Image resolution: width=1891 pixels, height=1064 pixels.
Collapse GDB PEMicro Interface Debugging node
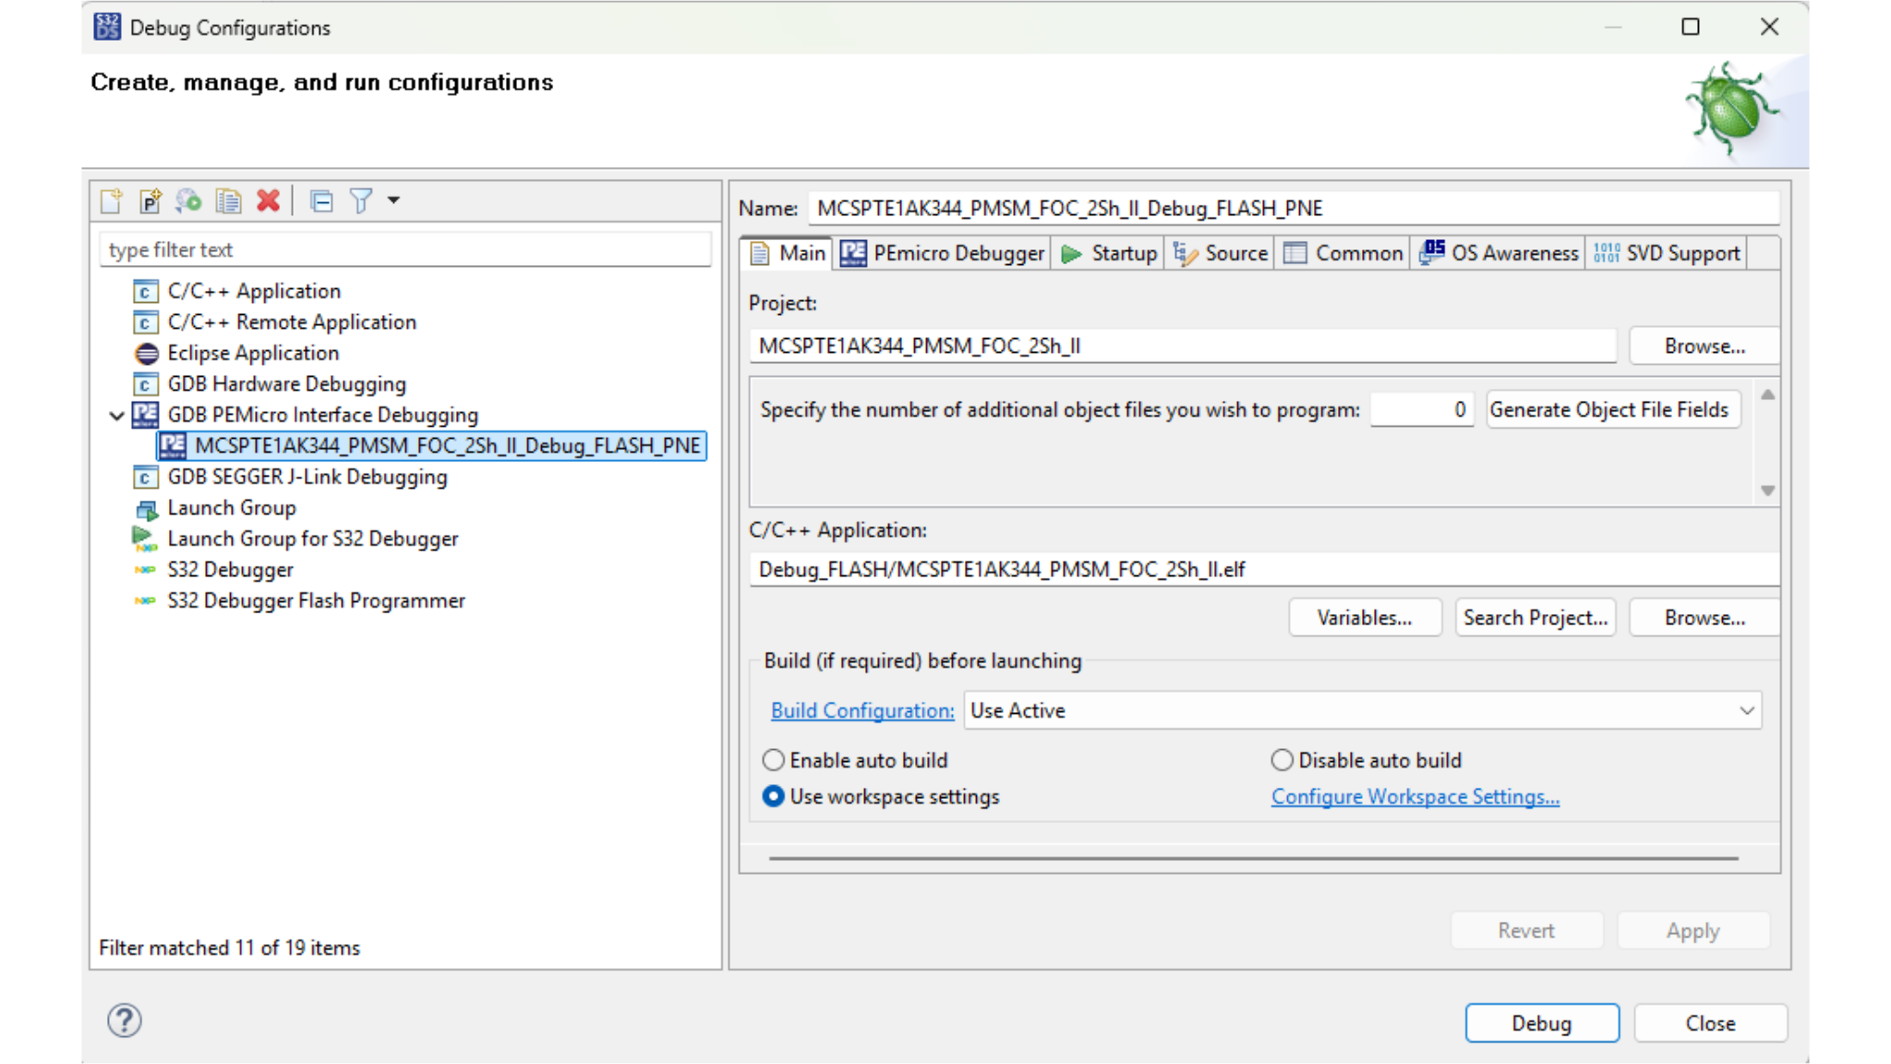(x=116, y=416)
